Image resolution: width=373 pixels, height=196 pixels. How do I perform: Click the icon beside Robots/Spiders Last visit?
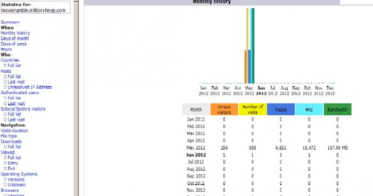[x=5, y=120]
